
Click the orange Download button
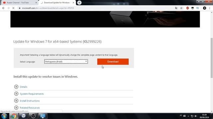pyautogui.click(x=113, y=61)
